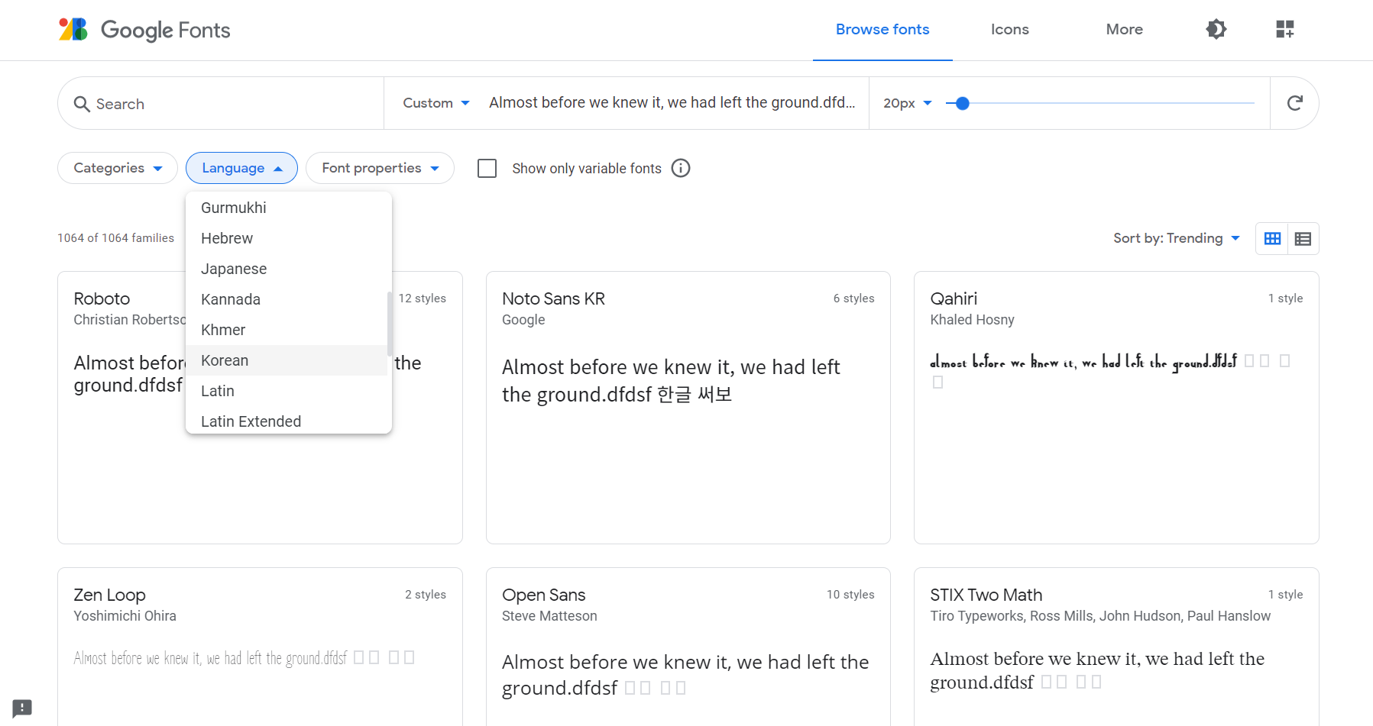Go to the Browse fonts tab
1373x726 pixels.
coord(882,30)
